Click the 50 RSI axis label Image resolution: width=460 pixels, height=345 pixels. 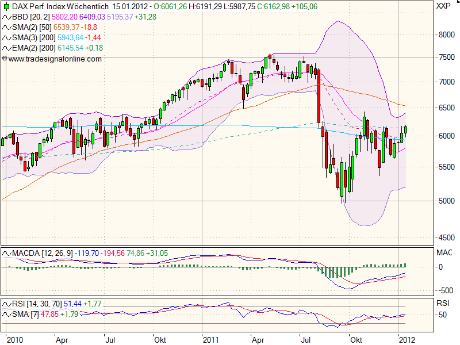tap(443, 315)
